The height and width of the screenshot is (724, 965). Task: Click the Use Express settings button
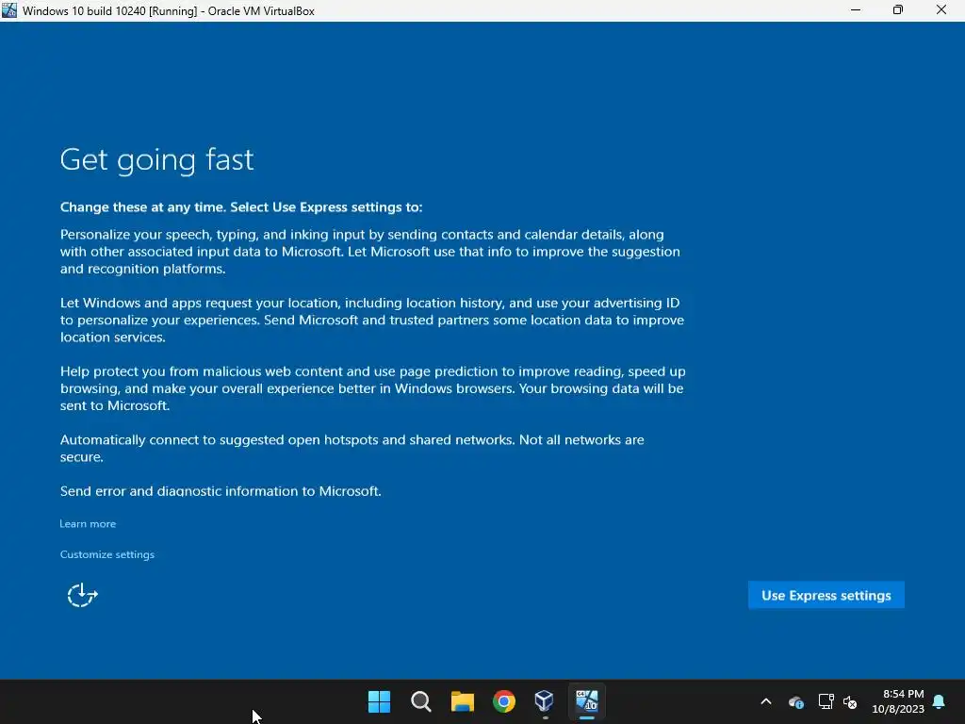click(826, 596)
